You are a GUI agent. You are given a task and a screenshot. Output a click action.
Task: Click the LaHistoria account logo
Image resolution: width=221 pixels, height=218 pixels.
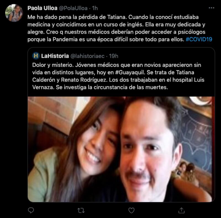[x=36, y=56]
